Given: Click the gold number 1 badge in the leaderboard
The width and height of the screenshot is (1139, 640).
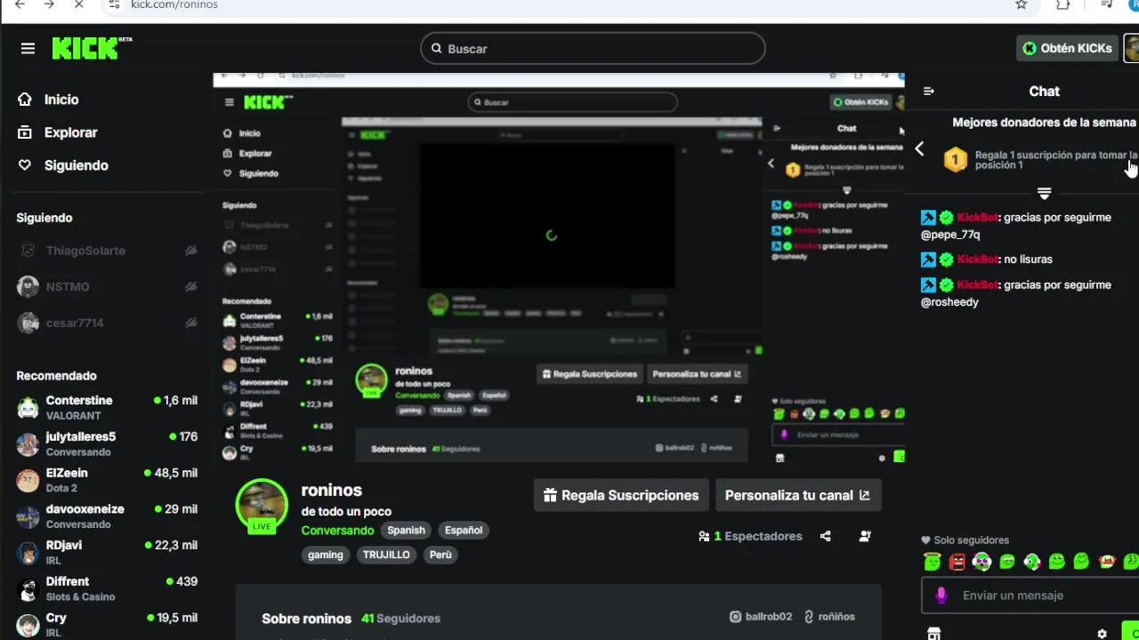Looking at the screenshot, I should tap(955, 160).
